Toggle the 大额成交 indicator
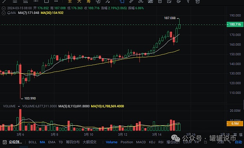Image resolution: width=244 pixels, height=148 pixels. [89, 142]
